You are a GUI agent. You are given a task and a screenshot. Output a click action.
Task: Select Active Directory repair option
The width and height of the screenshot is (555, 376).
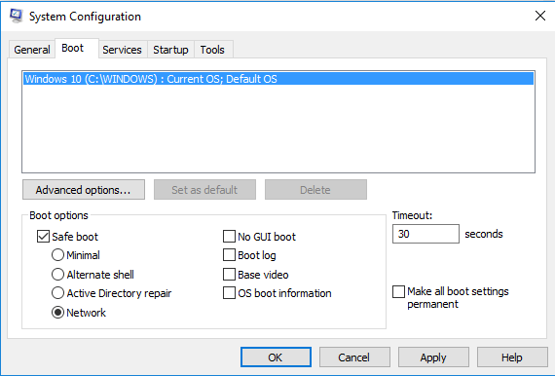click(x=57, y=293)
